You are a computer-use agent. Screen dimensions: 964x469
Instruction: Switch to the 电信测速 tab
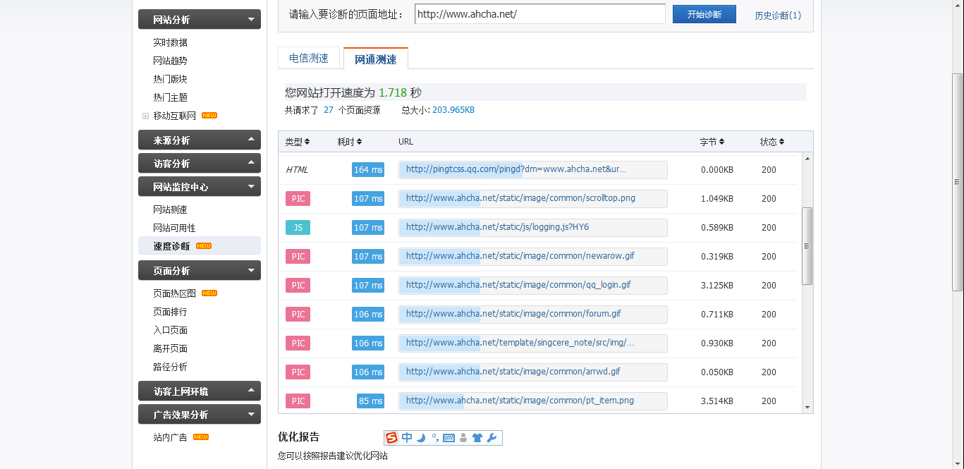[x=309, y=59]
